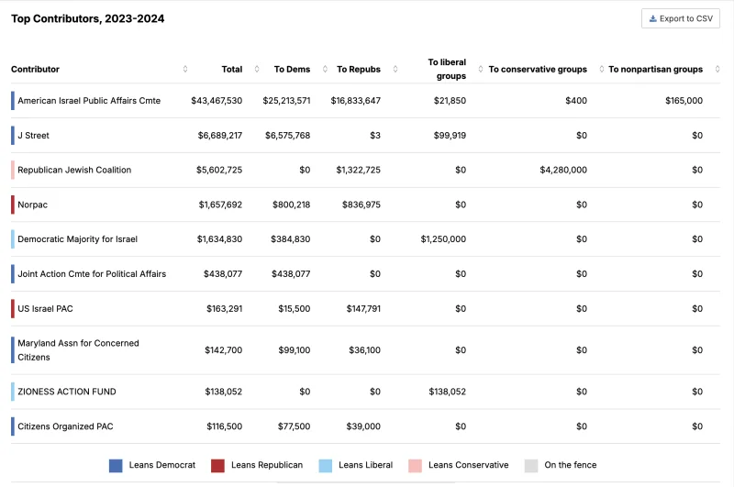Click the $25,213,571 To Dems value
The height and width of the screenshot is (487, 734).
(x=286, y=101)
